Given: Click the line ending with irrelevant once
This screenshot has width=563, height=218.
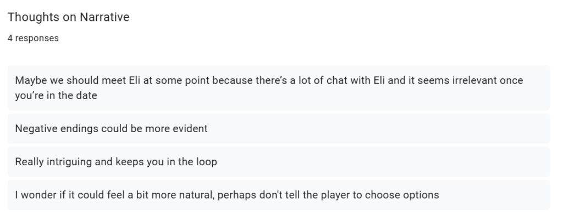Looking at the screenshot, I should pos(269,80).
